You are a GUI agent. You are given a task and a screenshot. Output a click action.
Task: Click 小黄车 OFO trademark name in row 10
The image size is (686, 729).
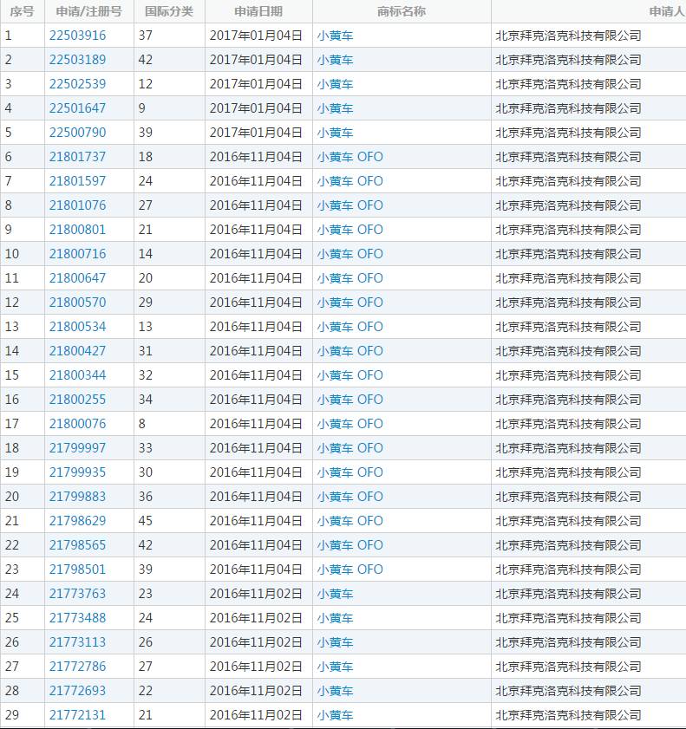350,254
